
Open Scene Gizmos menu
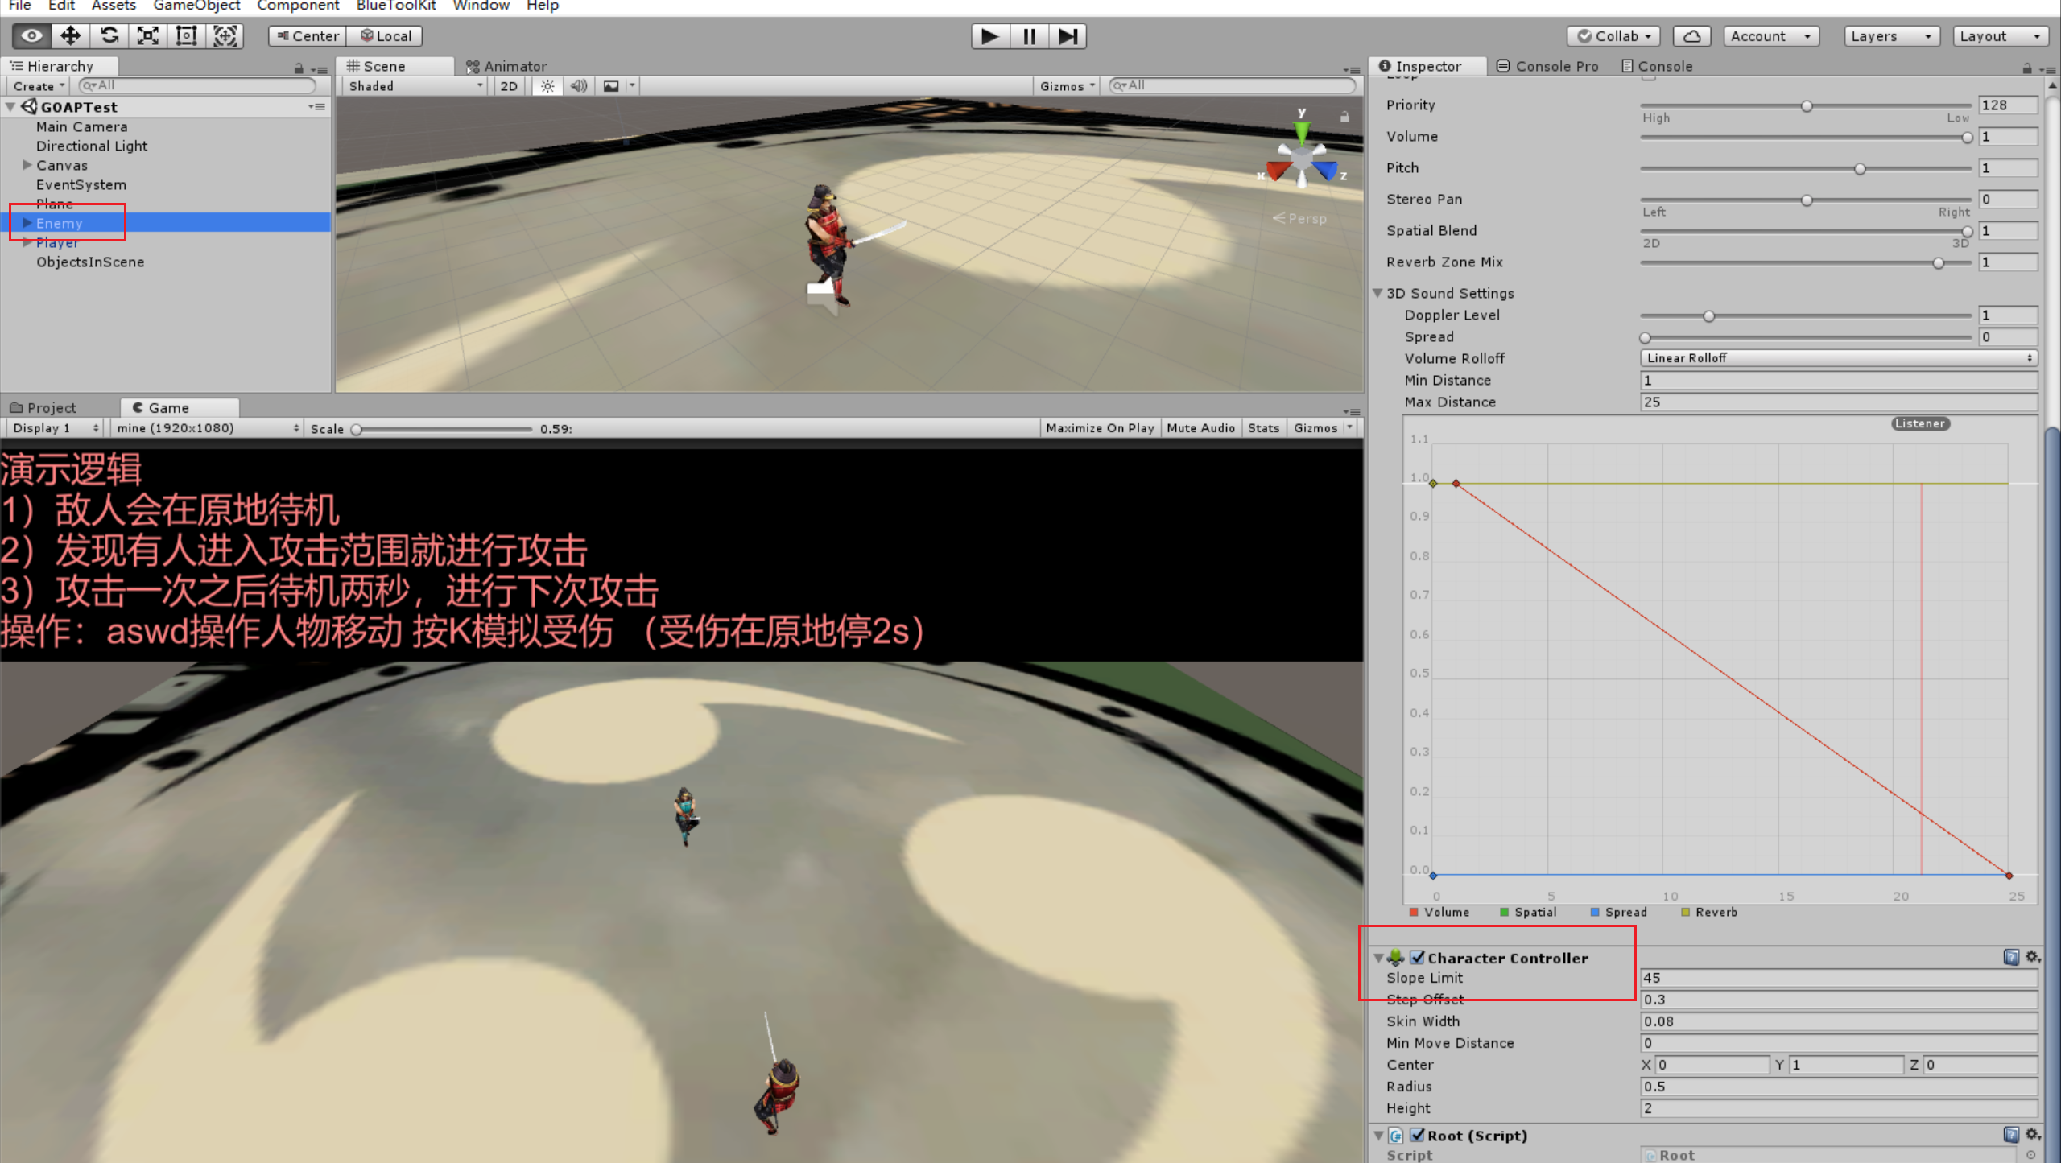[x=1067, y=86]
